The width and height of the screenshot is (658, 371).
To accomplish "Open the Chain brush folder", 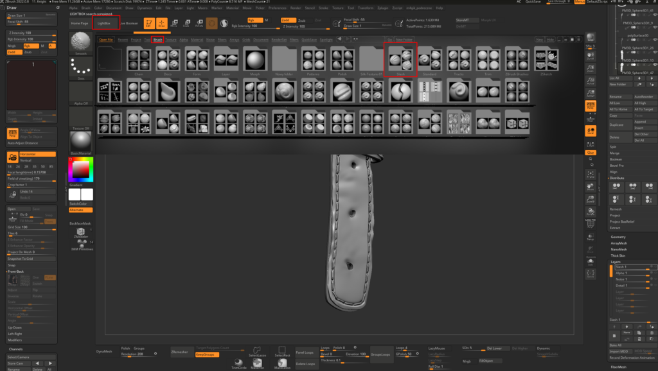I will pos(139,61).
